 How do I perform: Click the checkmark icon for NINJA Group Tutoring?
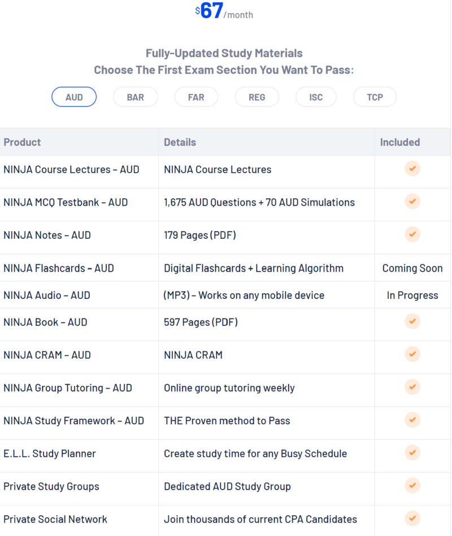pyautogui.click(x=412, y=387)
